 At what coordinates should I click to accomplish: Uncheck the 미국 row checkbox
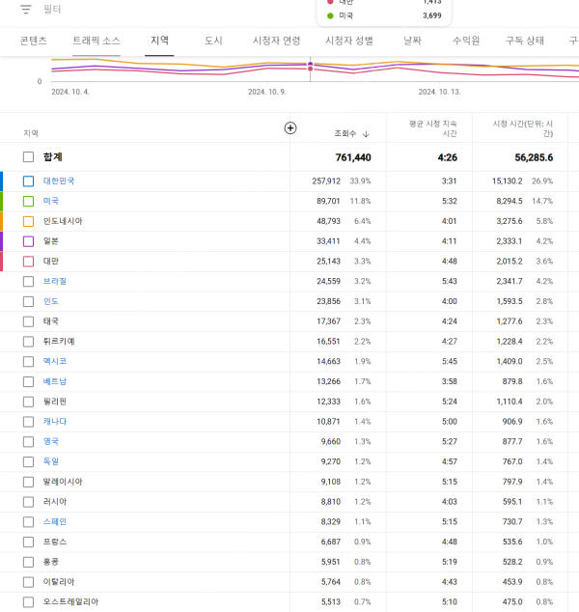click(x=28, y=201)
